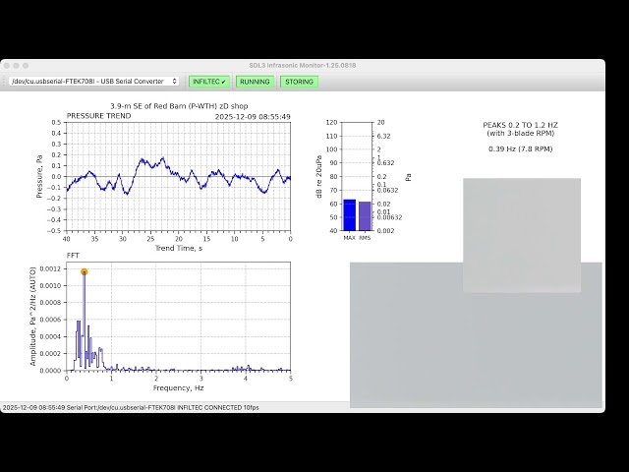Click the RMS level bar

(x=365, y=216)
